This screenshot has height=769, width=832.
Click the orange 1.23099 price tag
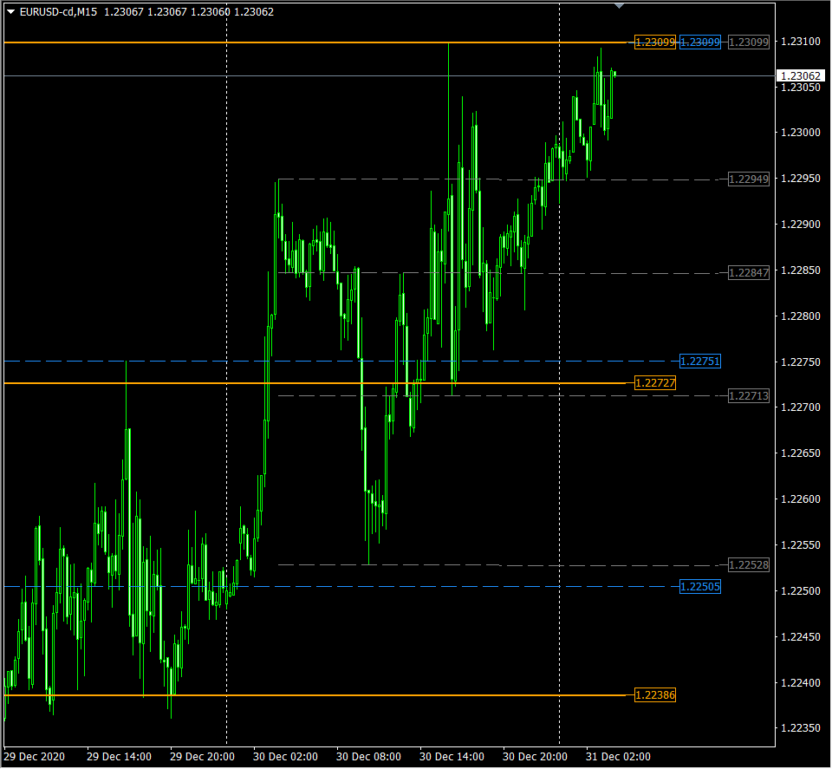[655, 42]
